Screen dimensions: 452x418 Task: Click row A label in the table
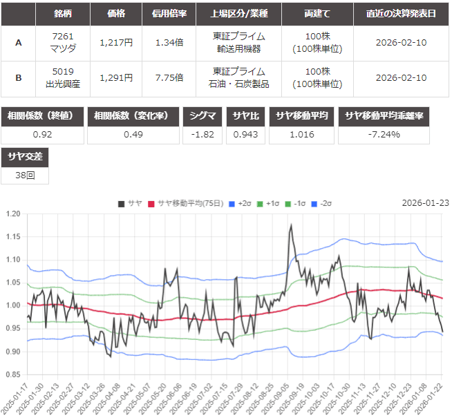point(19,43)
